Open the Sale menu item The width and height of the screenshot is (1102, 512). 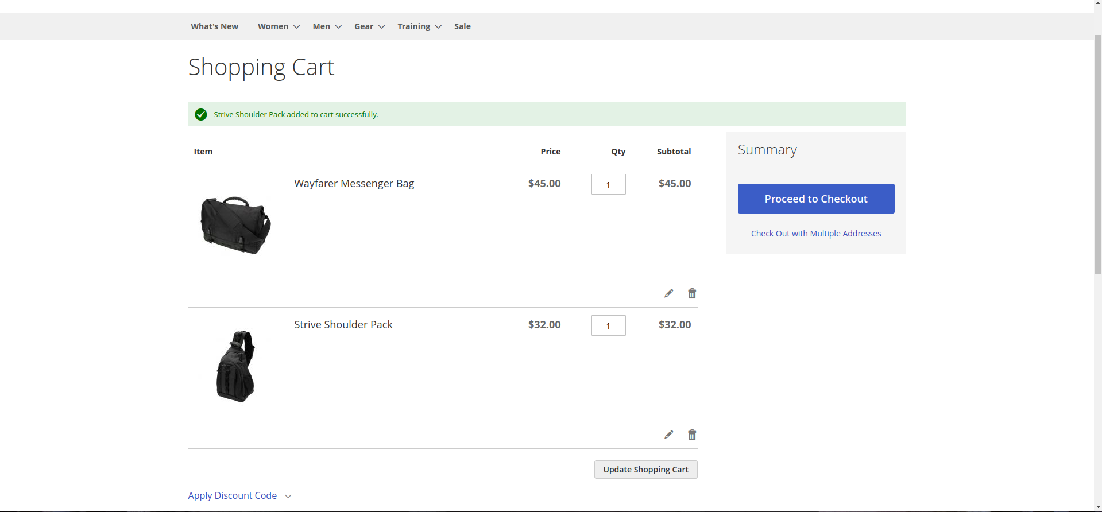click(462, 26)
